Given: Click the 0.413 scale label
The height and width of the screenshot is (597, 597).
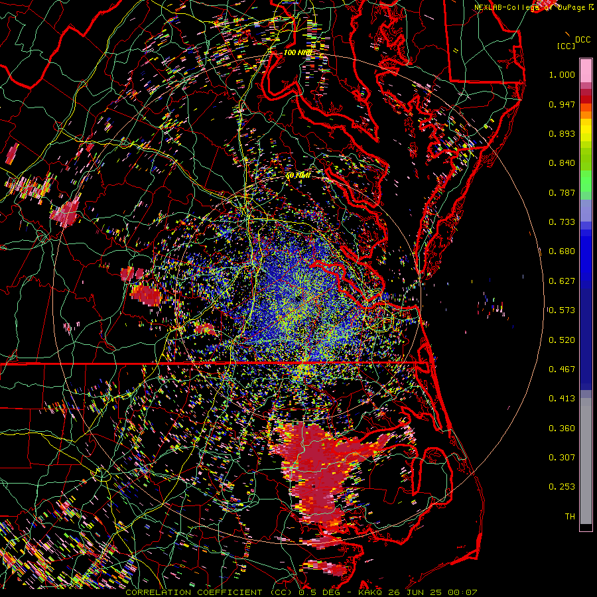Looking at the screenshot, I should point(562,399).
